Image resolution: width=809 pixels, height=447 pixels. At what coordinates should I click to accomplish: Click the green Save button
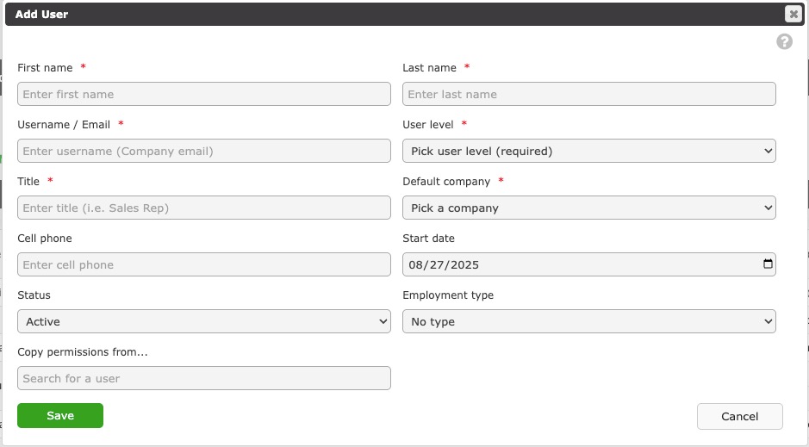coord(60,415)
